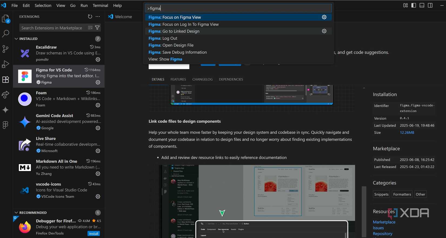Configure keybinding for Focus on Figma View
This screenshot has width=446, height=238.
point(324,17)
